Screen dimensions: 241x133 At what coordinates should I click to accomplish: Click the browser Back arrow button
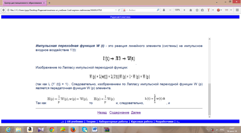(3, 10)
